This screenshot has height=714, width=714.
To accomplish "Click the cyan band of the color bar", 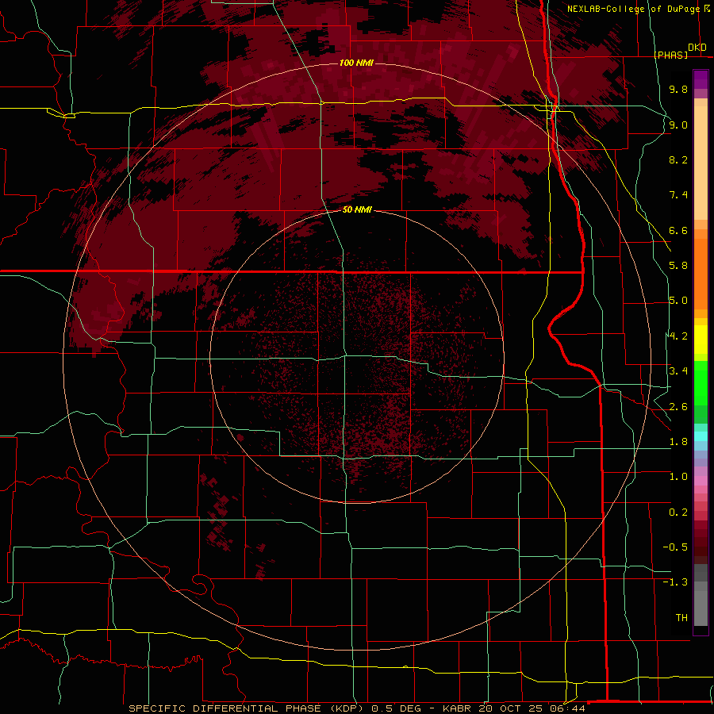I will point(701,436).
